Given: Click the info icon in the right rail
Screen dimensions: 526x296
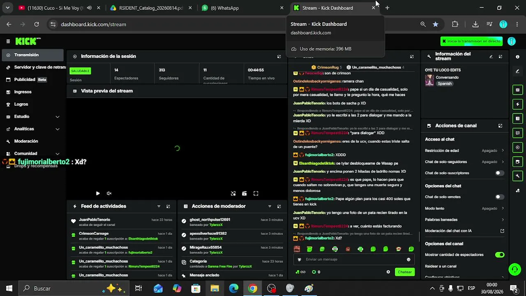Looking at the screenshot, I should [x=517, y=57].
